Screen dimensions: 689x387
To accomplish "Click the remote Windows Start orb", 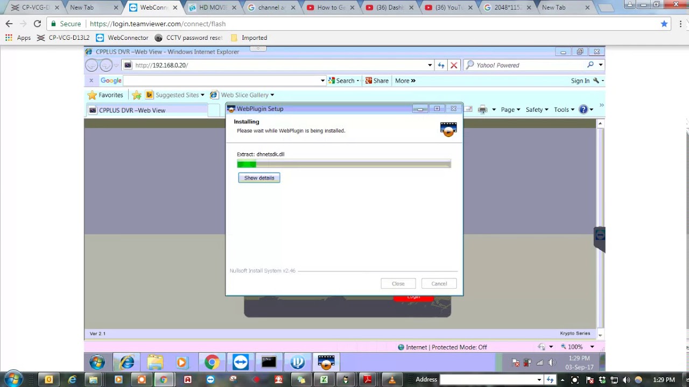I will [97, 363].
